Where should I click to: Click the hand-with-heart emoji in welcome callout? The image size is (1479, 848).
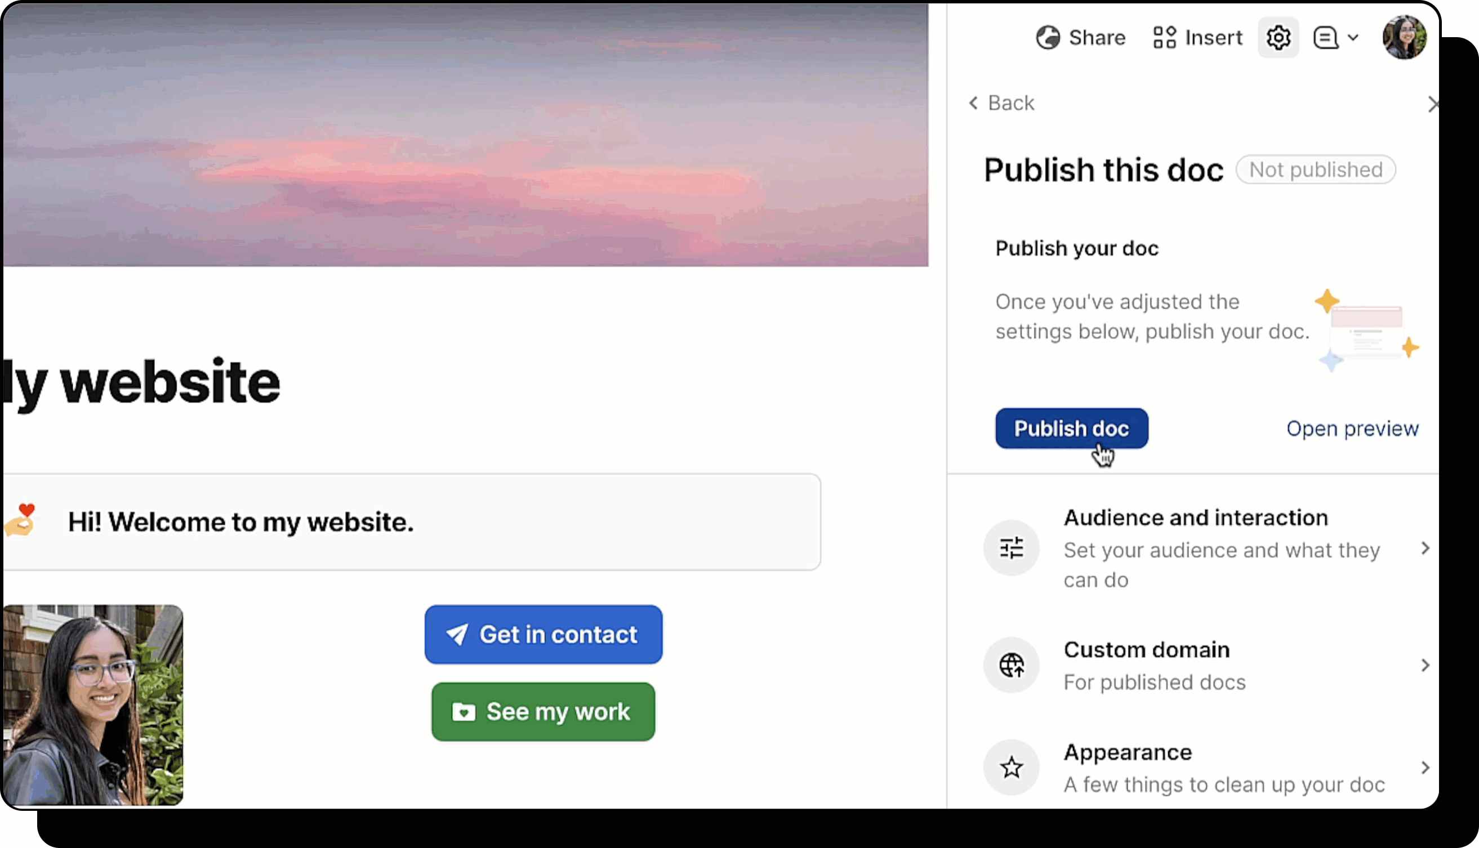tap(21, 520)
